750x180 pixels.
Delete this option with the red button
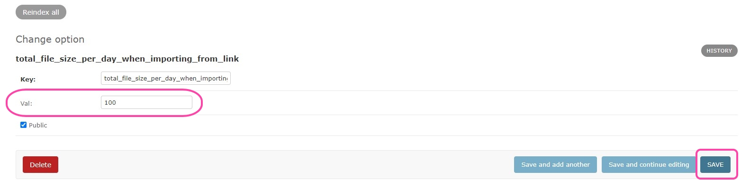(x=40, y=164)
